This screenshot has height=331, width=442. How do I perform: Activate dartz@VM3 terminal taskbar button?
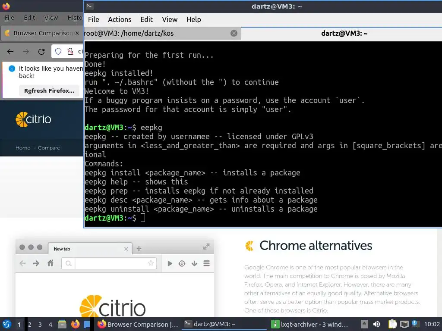(224, 324)
